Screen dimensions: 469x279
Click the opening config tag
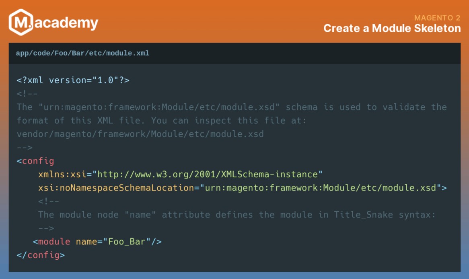(35, 161)
